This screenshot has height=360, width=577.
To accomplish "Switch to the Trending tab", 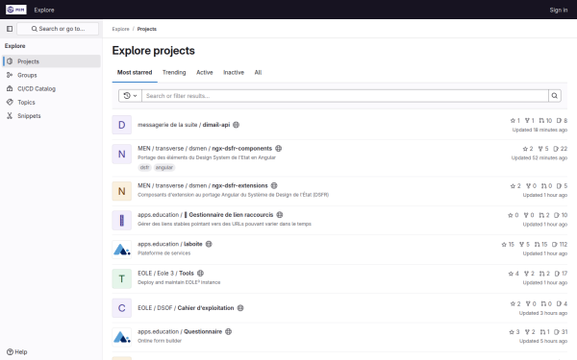I will pyautogui.click(x=174, y=72).
